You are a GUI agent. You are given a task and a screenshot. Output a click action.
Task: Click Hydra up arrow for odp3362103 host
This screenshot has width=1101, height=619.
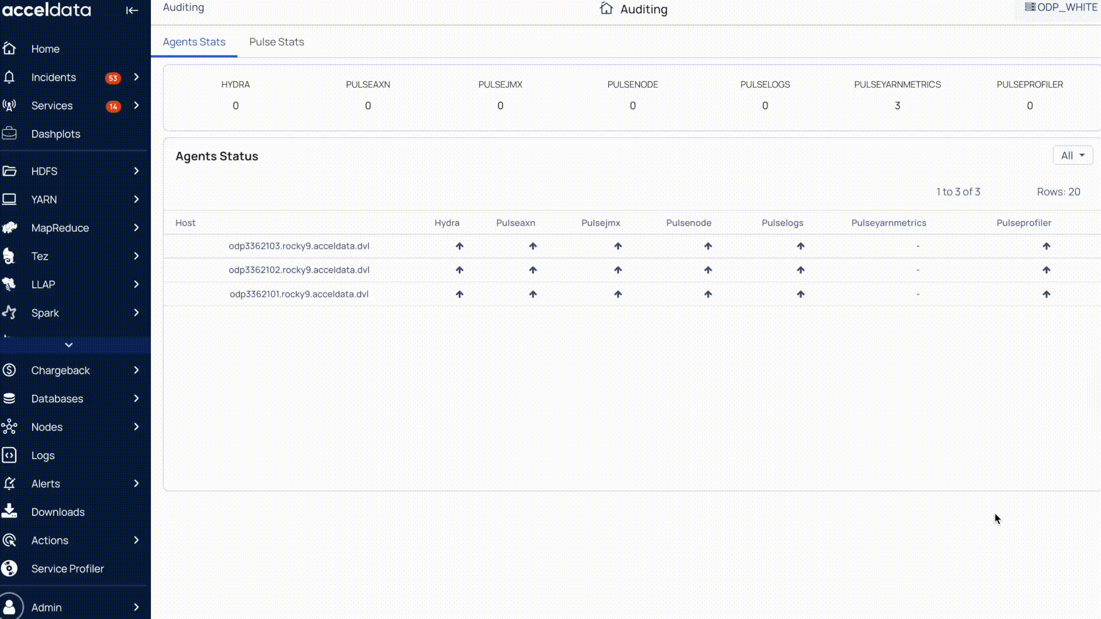[459, 246]
